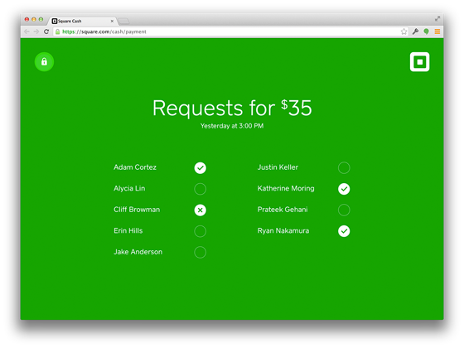The width and height of the screenshot is (464, 348).
Task: Click the name Katherine Moring
Action: point(286,189)
